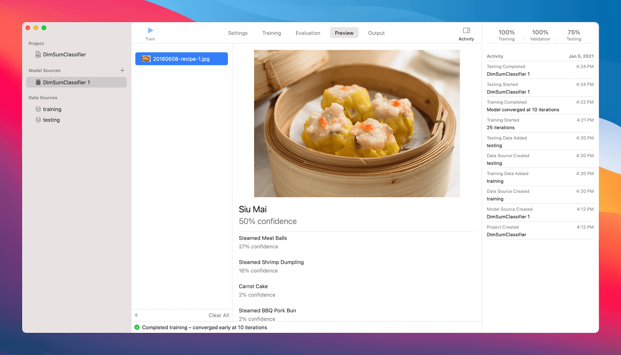Select the 20160608-recipe-1.jpg thumbnail

(146, 59)
